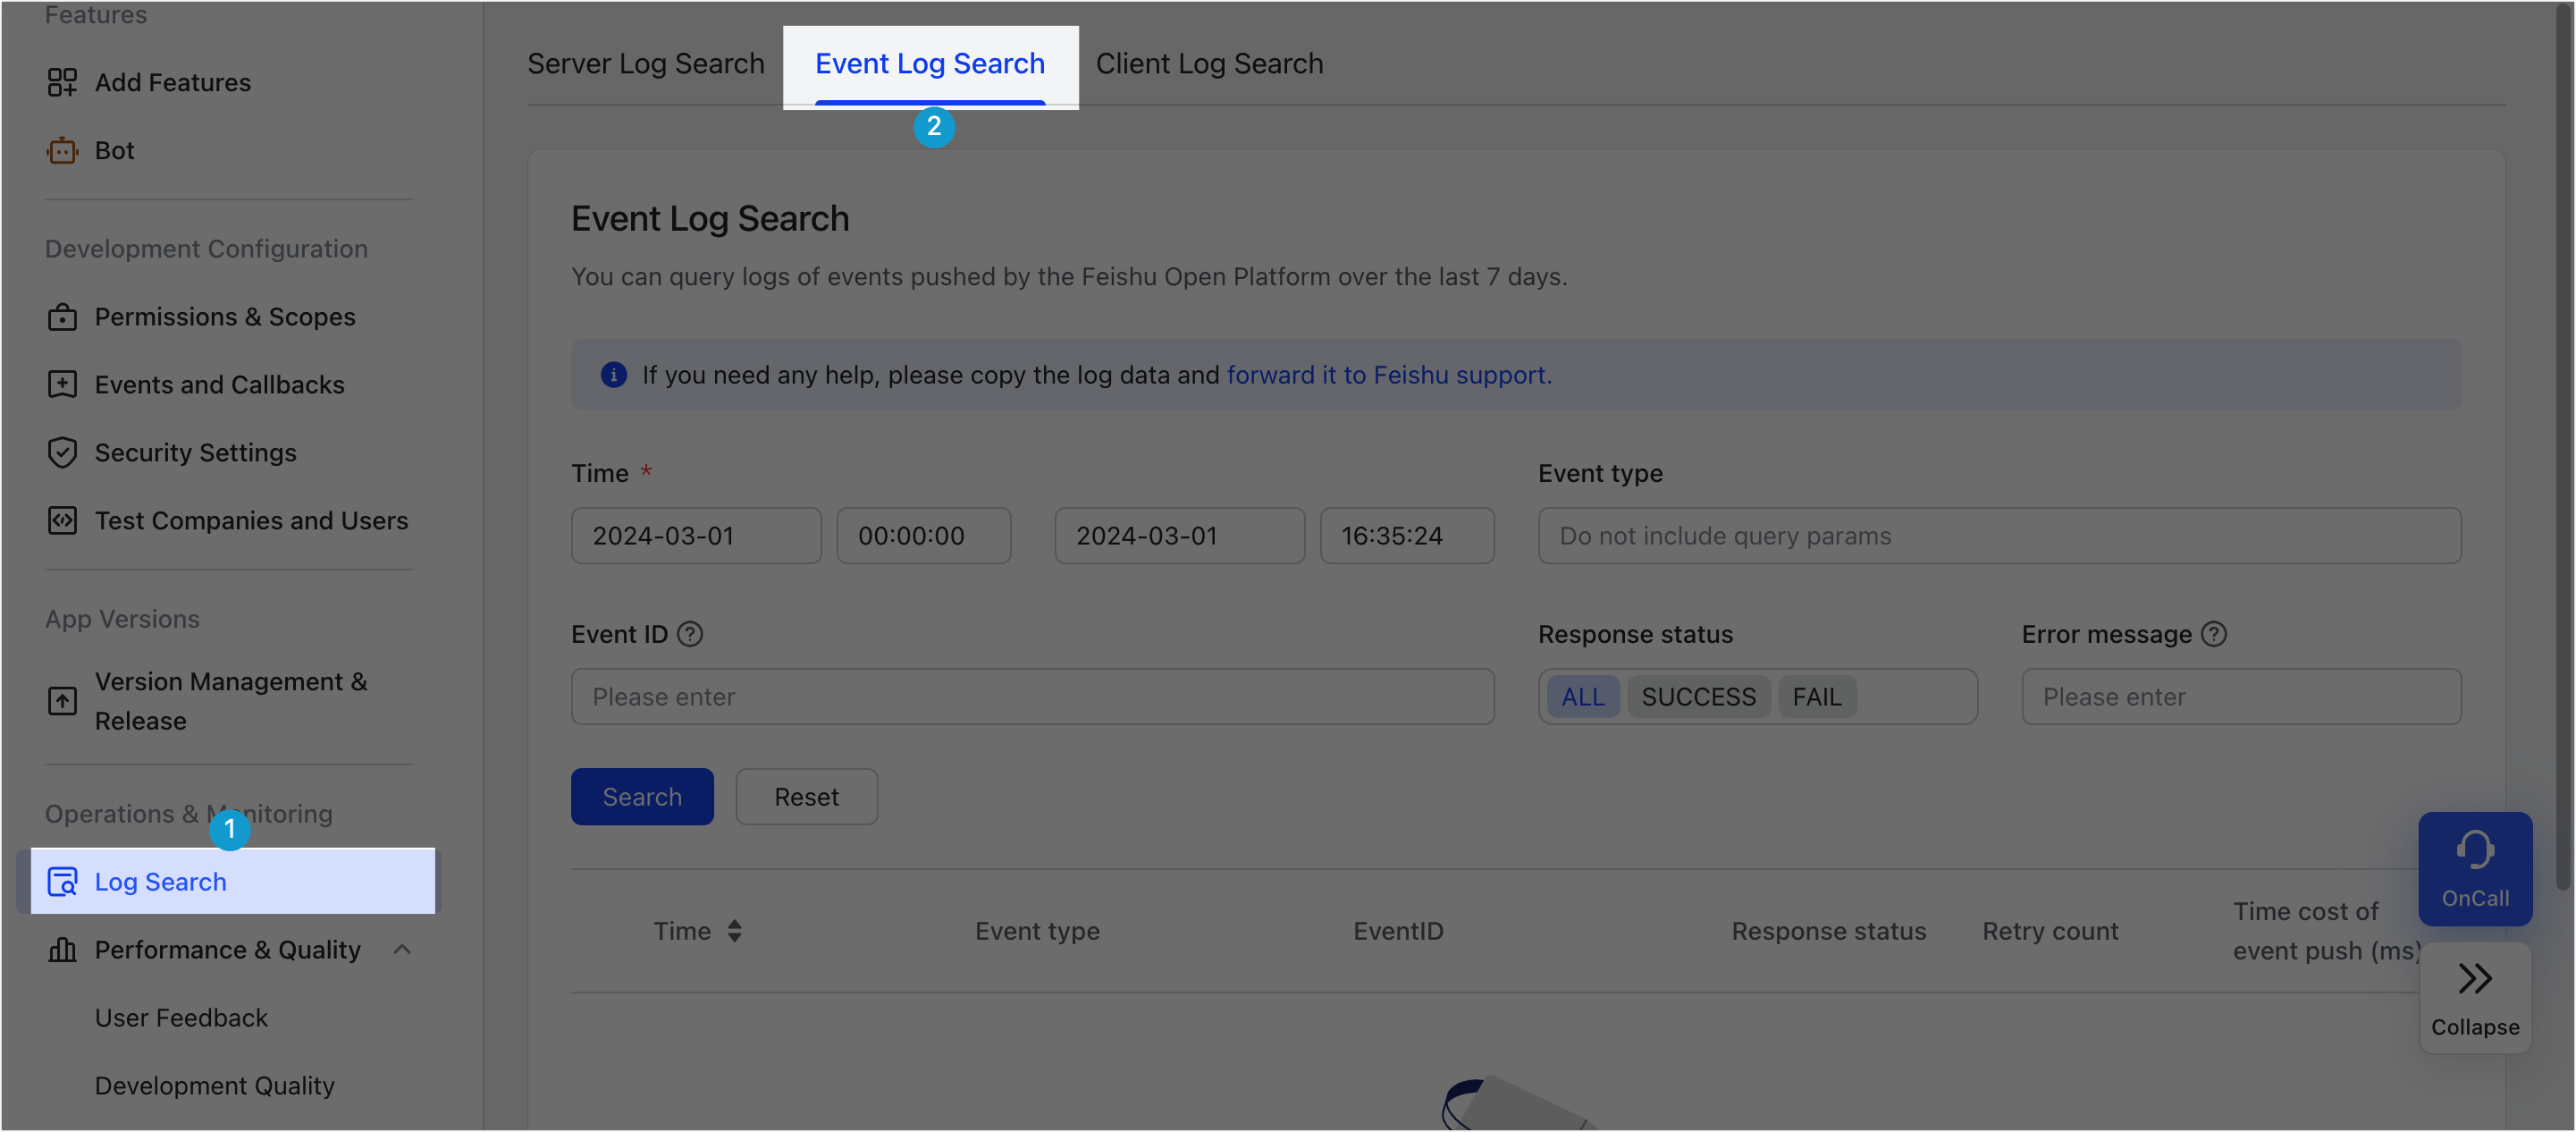Select the ALL response status filter
This screenshot has height=1132, width=2576.
[1583, 696]
